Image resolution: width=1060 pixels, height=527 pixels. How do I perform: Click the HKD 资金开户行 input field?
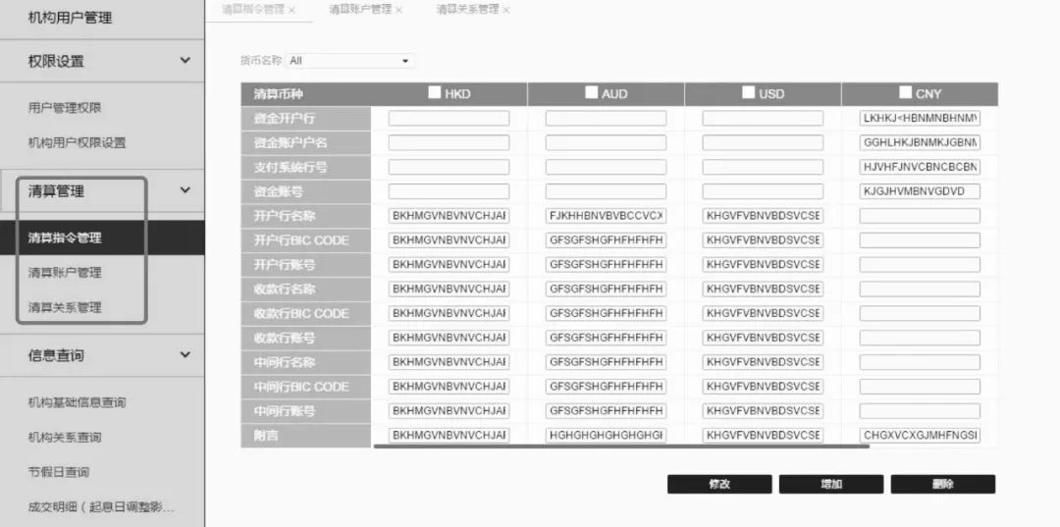tap(449, 118)
